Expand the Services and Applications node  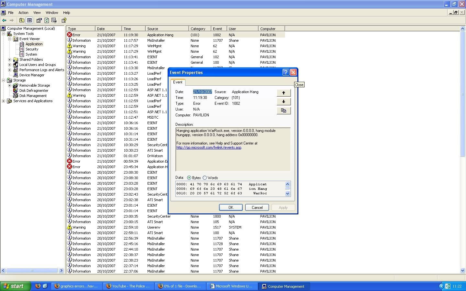coord(4,101)
